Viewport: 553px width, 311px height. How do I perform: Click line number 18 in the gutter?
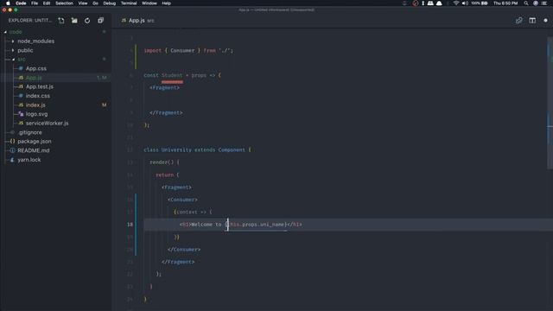pos(130,225)
